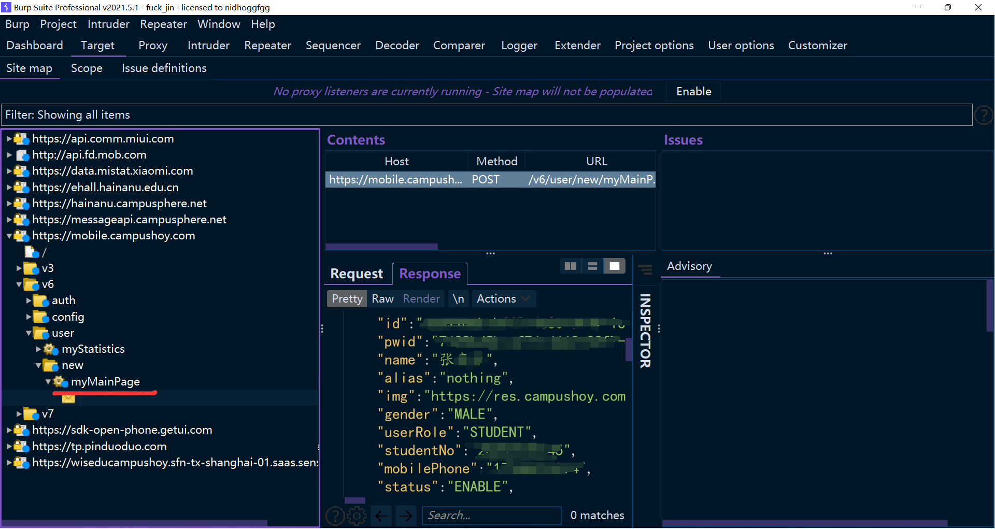Click the next match forward arrow
Image resolution: width=995 pixels, height=529 pixels.
(x=406, y=516)
